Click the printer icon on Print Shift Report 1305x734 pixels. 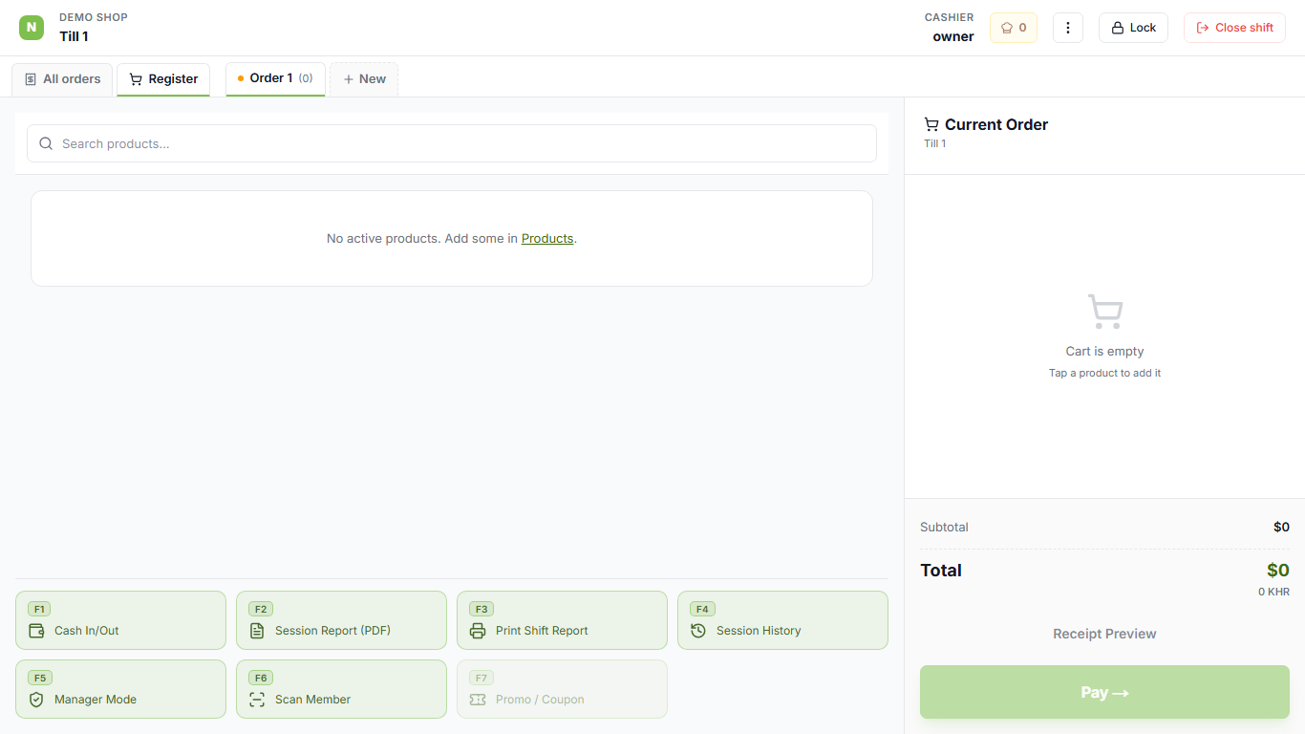(478, 631)
